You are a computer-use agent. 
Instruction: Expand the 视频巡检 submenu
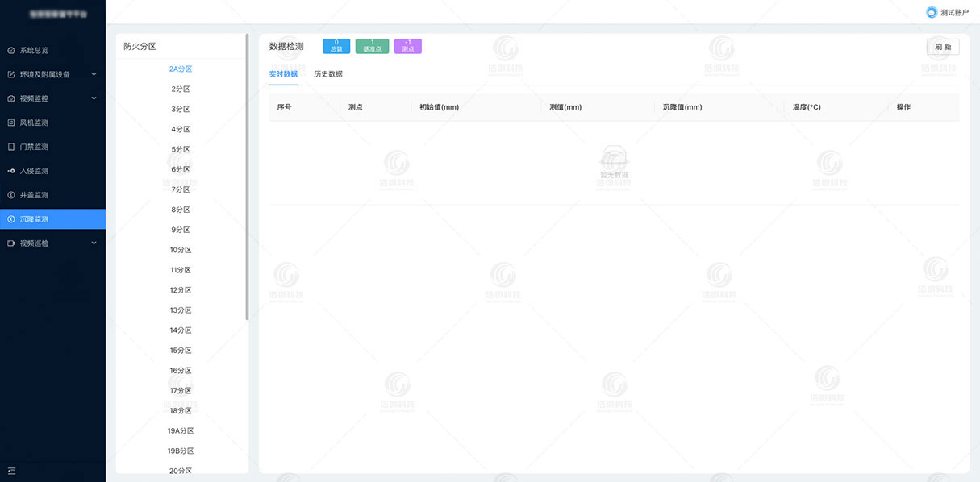(93, 243)
